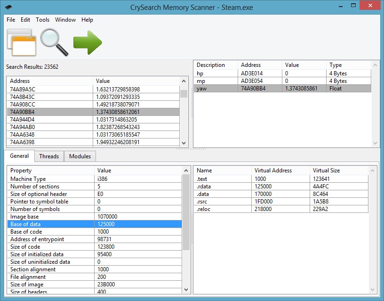Close the CrySearch window
This screenshot has height=301, width=384.
click(370, 5)
